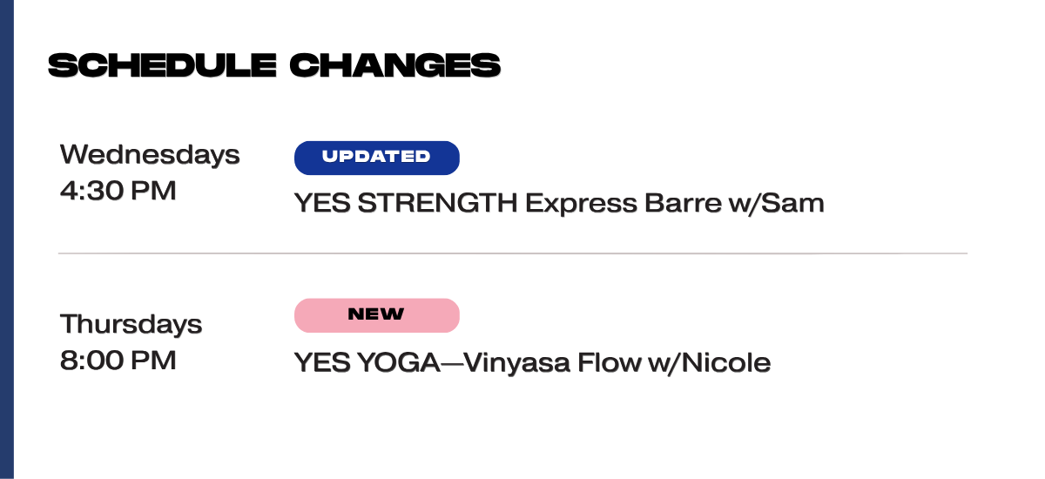Open YES STRENGTH Express Barre w/Sam class
This screenshot has width=1045, height=479.
tap(559, 204)
